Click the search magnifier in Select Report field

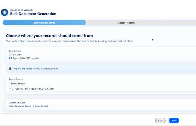pyautogui.click(x=12, y=89)
